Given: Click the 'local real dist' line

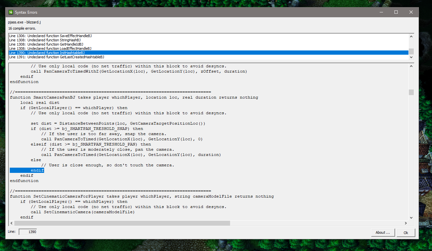Looking at the screenshot, I should coord(40,103).
